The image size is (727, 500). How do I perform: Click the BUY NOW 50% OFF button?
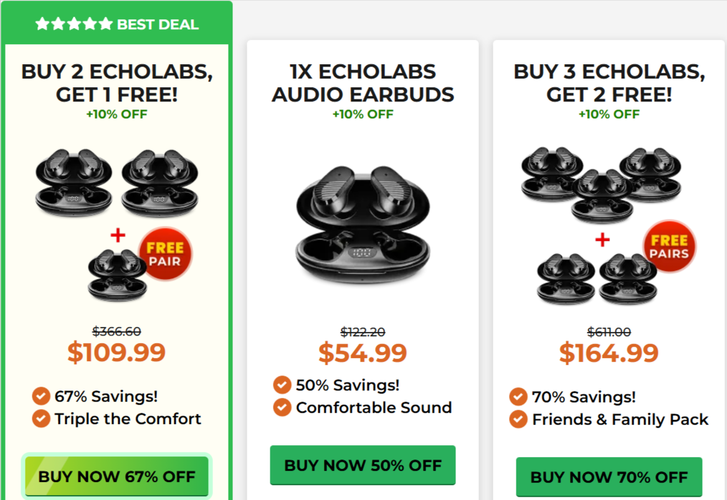pos(363,465)
